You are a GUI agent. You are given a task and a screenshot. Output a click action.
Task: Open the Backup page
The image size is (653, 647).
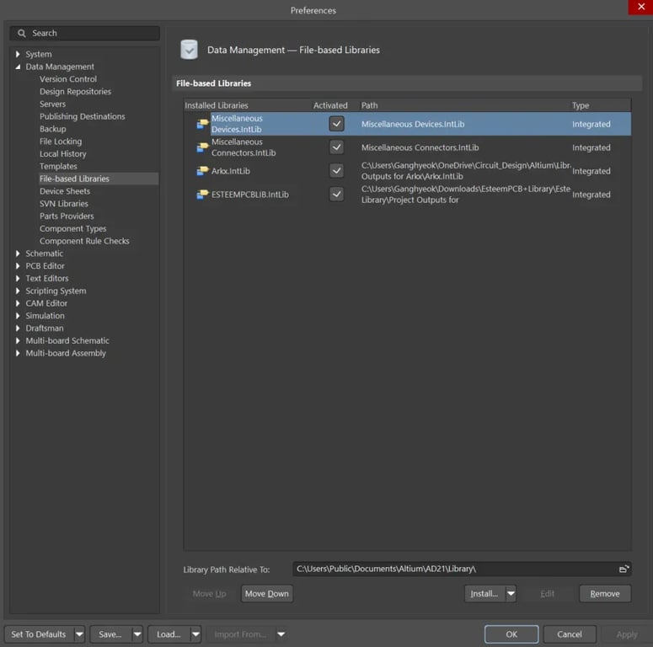[x=53, y=129]
